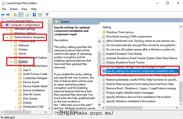Select Audit Process Creation in the tree
This screenshot has height=119, width=183.
[x=35, y=74]
